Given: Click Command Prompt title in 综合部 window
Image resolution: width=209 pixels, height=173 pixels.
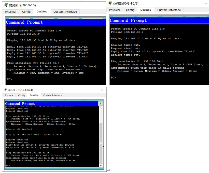Looking at the screenshot, I should (20, 104).
